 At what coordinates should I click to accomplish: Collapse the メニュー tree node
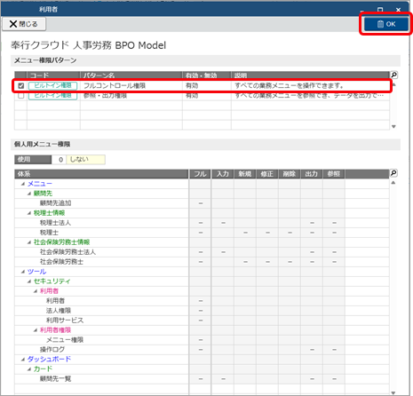click(23, 184)
